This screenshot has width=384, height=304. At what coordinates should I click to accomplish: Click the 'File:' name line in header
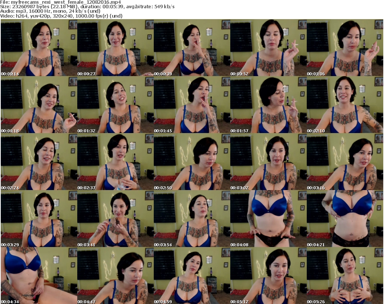tap(60, 2)
